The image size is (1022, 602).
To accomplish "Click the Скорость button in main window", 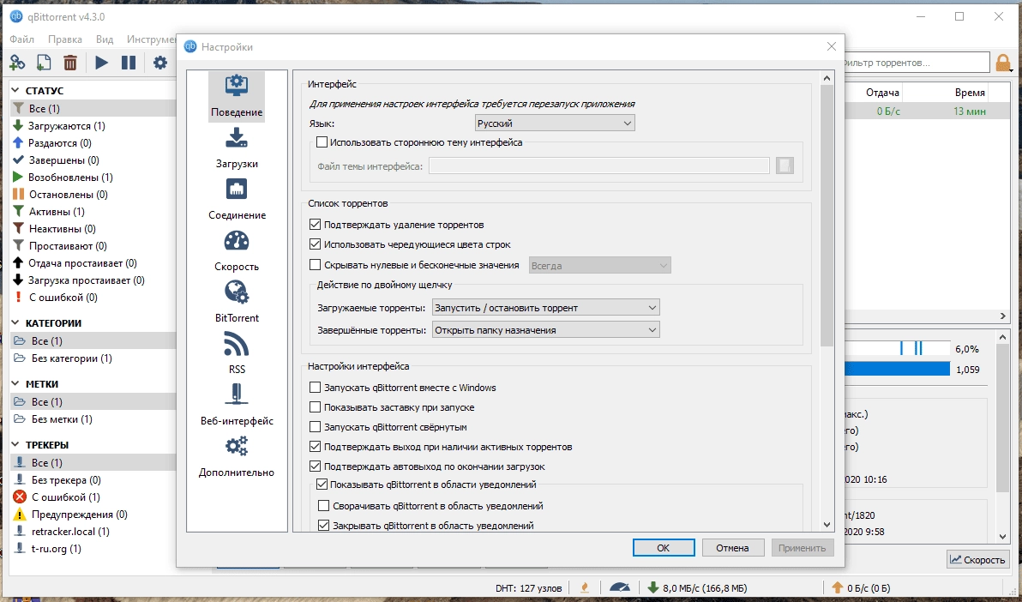I will pyautogui.click(x=977, y=560).
